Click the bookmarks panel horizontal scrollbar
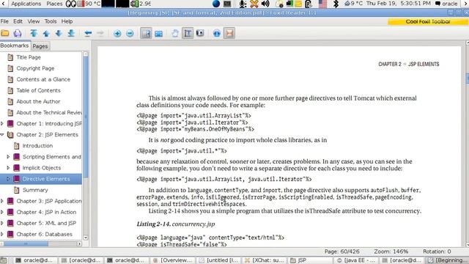Viewport: 469px width, 264px height. click(26, 244)
